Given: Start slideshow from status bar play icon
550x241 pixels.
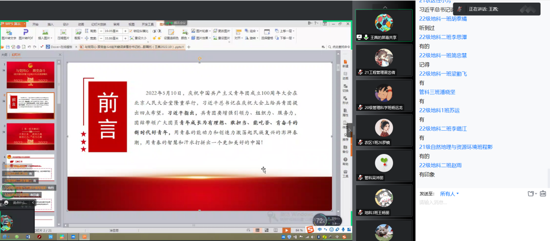Looking at the screenshot, I should (287, 230).
